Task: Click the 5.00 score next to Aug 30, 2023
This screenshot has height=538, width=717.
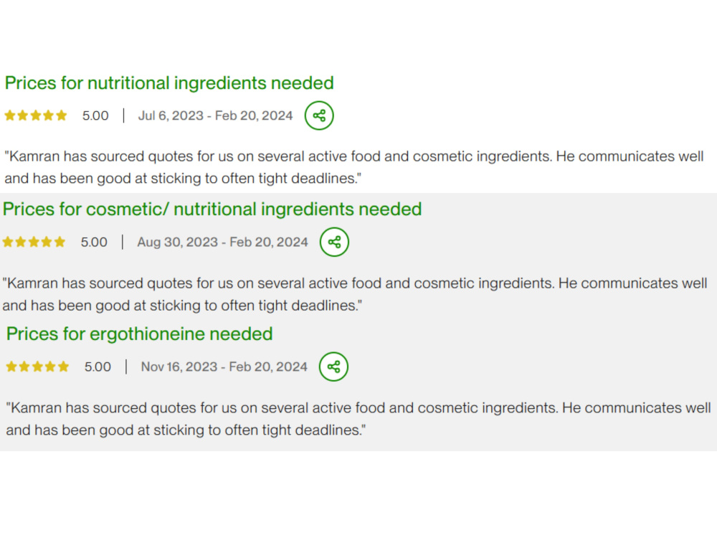Action: 94,242
